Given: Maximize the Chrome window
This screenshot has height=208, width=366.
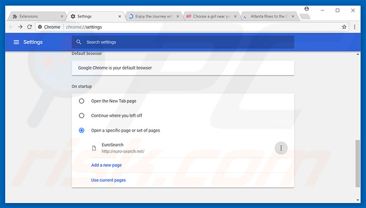Looking at the screenshot, I should pyautogui.click(x=338, y=10).
